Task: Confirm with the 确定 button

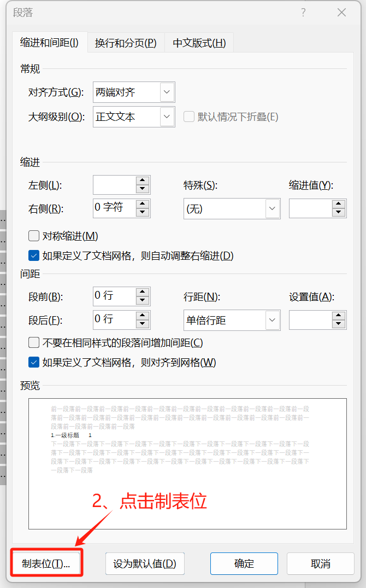Action: point(244,563)
